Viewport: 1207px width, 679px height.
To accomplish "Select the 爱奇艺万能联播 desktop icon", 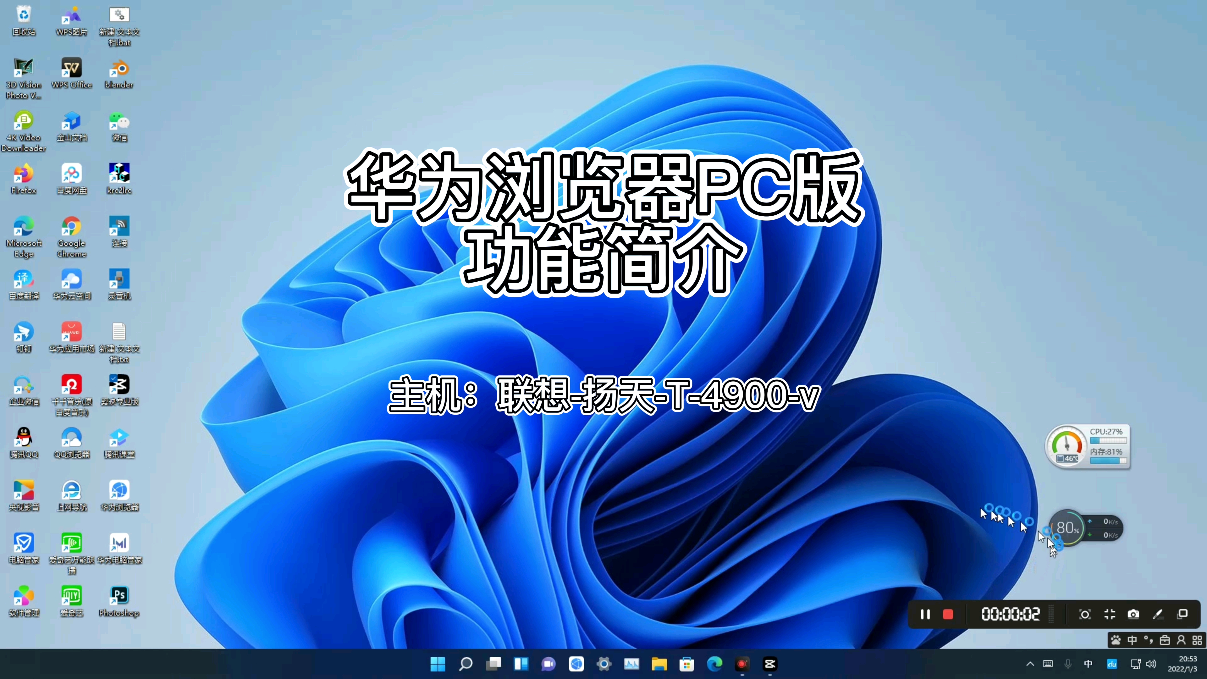I will coord(71,553).
